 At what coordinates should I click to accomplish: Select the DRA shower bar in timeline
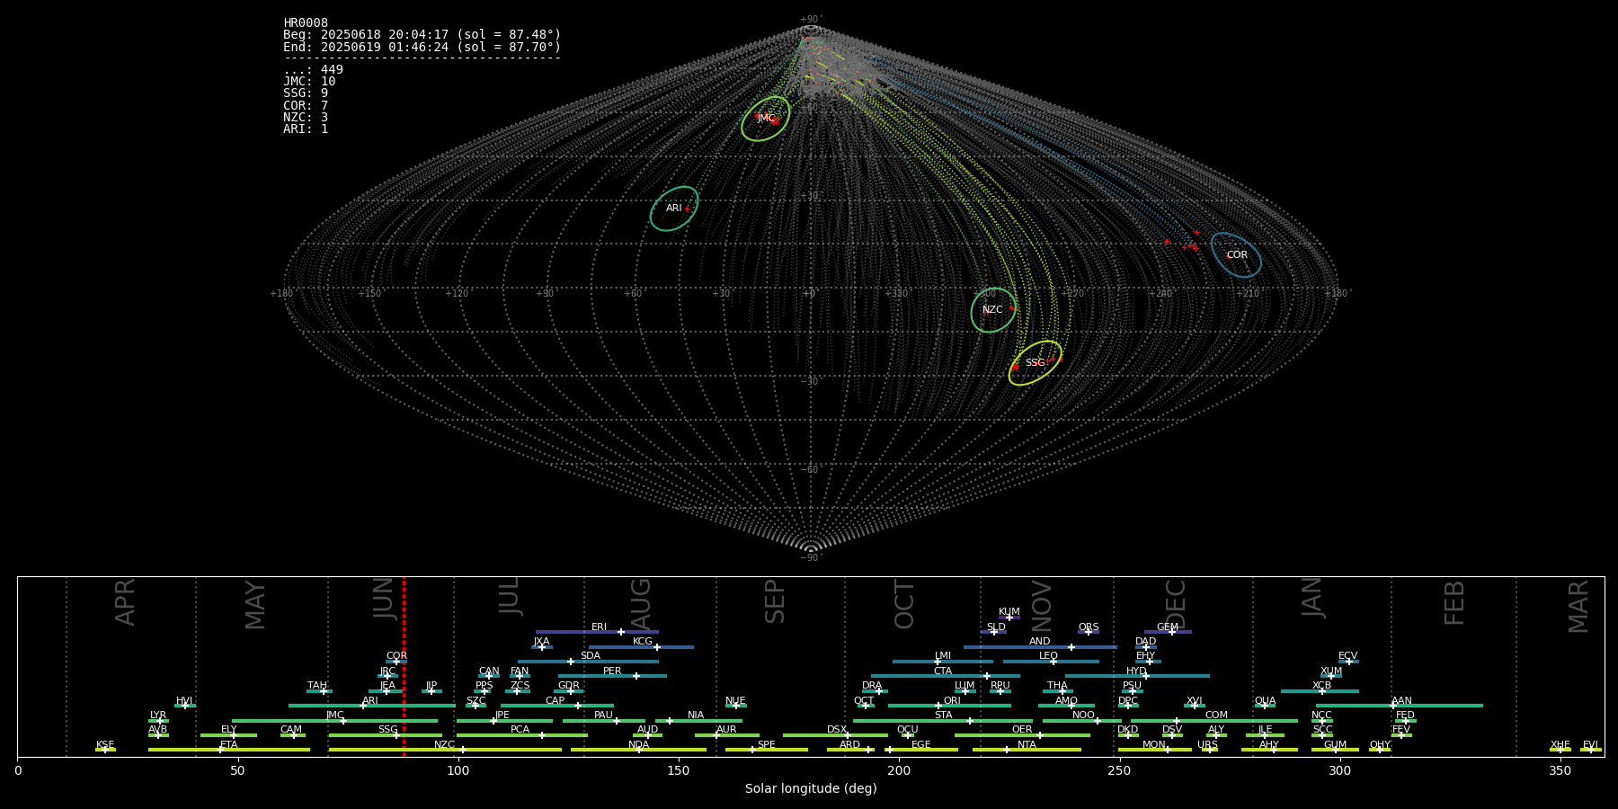(x=875, y=691)
